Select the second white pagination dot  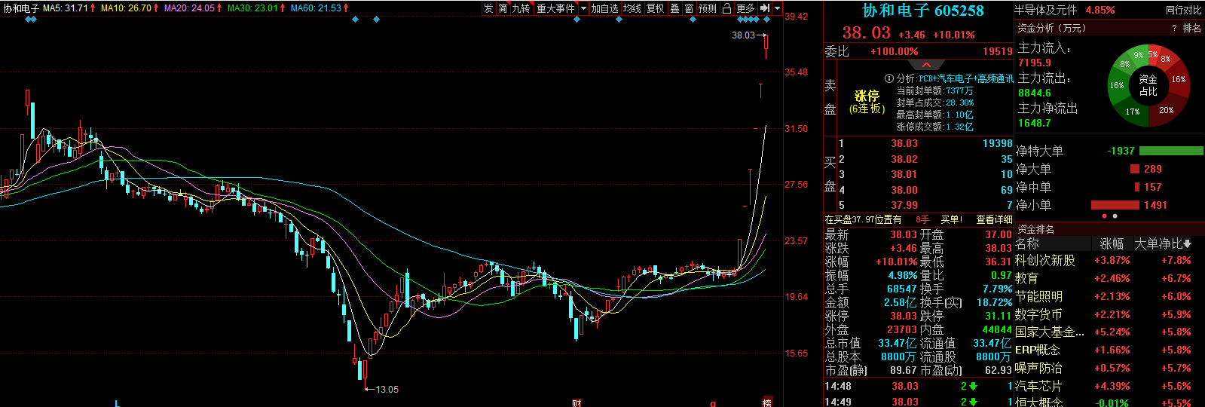1115,216
